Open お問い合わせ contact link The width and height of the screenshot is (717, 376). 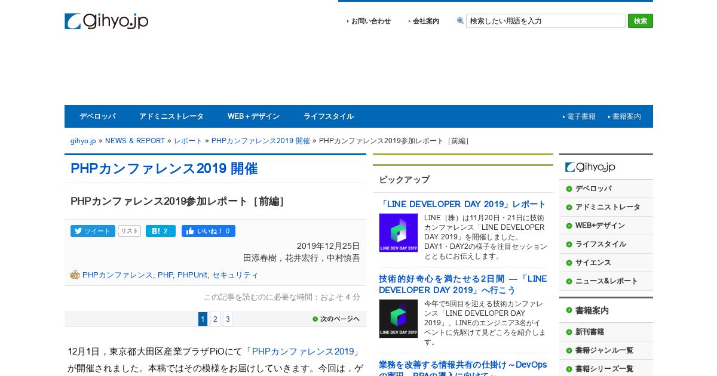(x=370, y=21)
